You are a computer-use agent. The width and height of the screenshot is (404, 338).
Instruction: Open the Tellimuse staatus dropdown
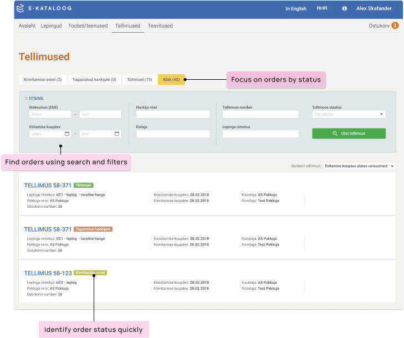click(349, 114)
